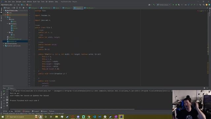Collapse the src folder
211x119 pixels.
click(6, 17)
